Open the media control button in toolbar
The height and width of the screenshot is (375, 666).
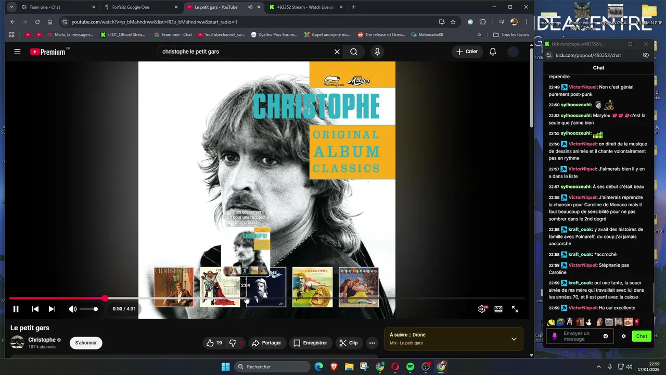pos(501,22)
